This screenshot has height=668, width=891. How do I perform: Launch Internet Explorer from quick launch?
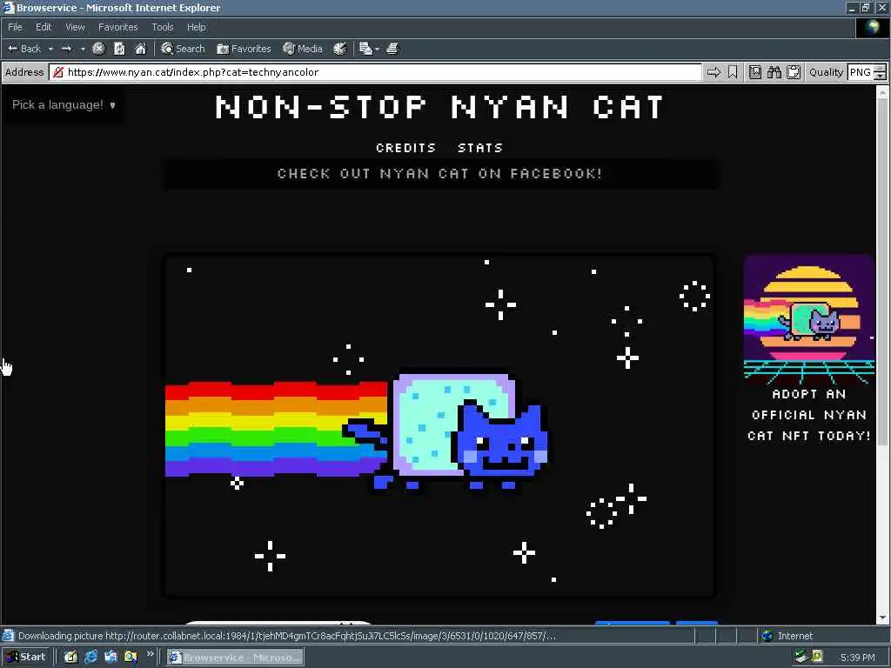(x=90, y=658)
